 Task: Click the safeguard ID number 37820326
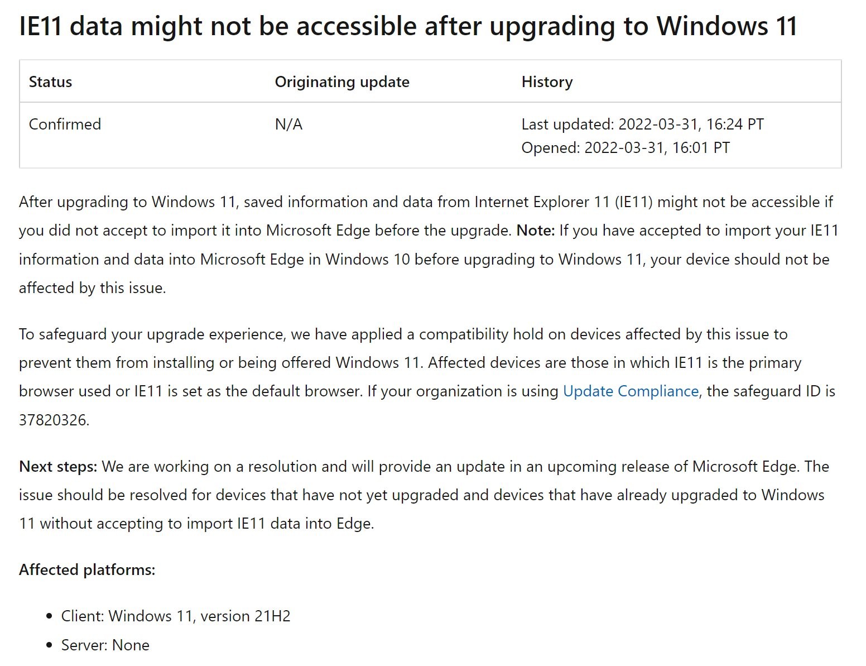(53, 420)
